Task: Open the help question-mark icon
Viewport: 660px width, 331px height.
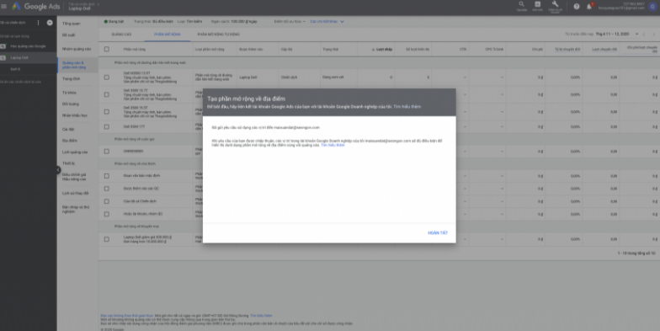Action: 577,7
